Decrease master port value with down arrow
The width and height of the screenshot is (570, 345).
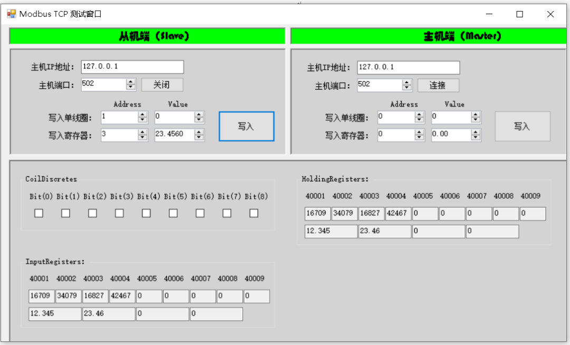[407, 88]
